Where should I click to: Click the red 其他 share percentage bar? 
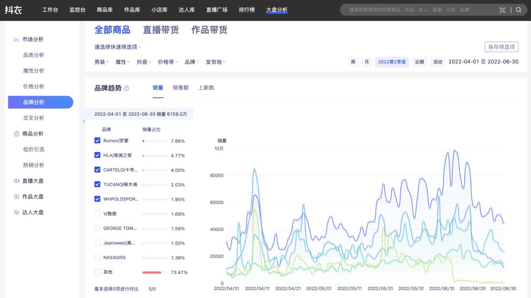click(x=152, y=272)
